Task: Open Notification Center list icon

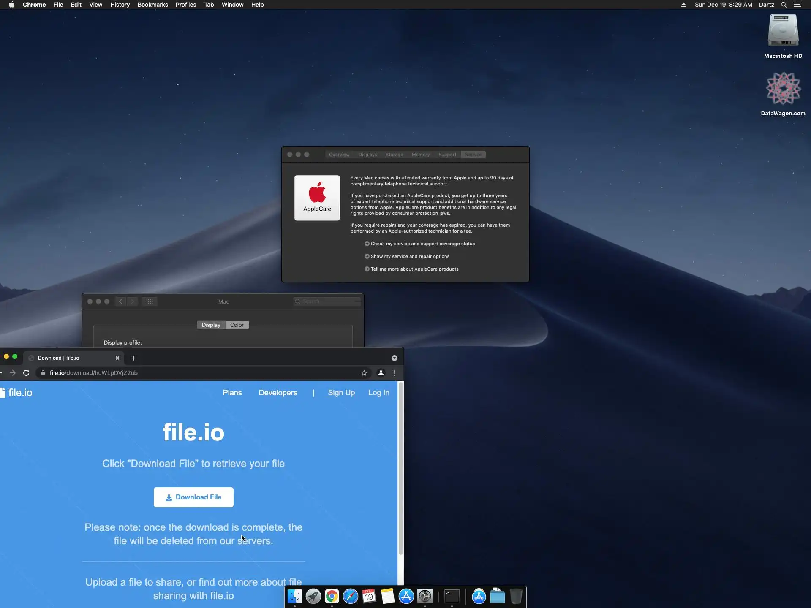Action: [797, 5]
